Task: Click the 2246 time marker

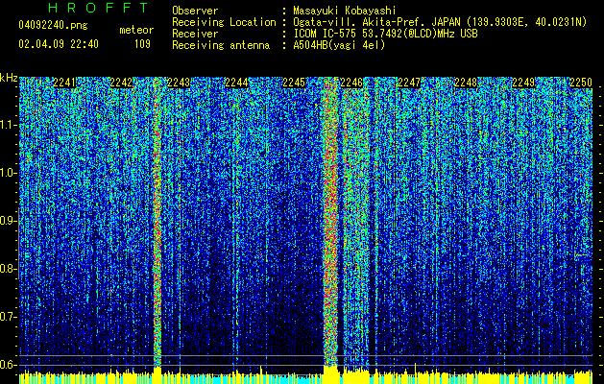Action: click(x=351, y=83)
